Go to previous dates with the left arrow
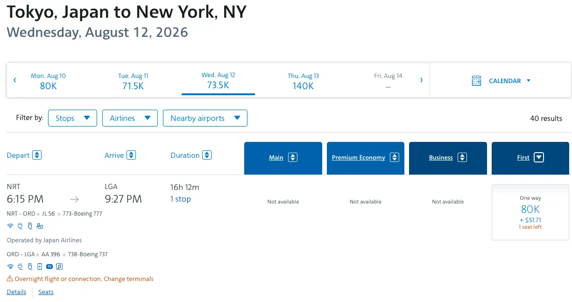The height and width of the screenshot is (302, 572). 15,80
